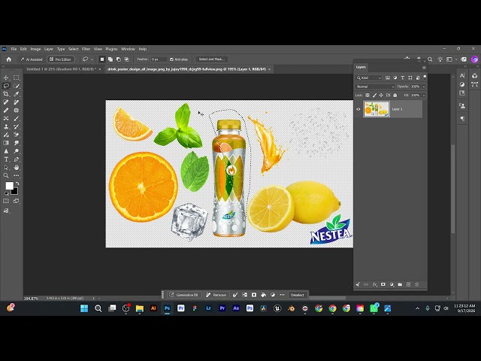Create a new group folder icon
The image size is (481, 361).
(400, 284)
